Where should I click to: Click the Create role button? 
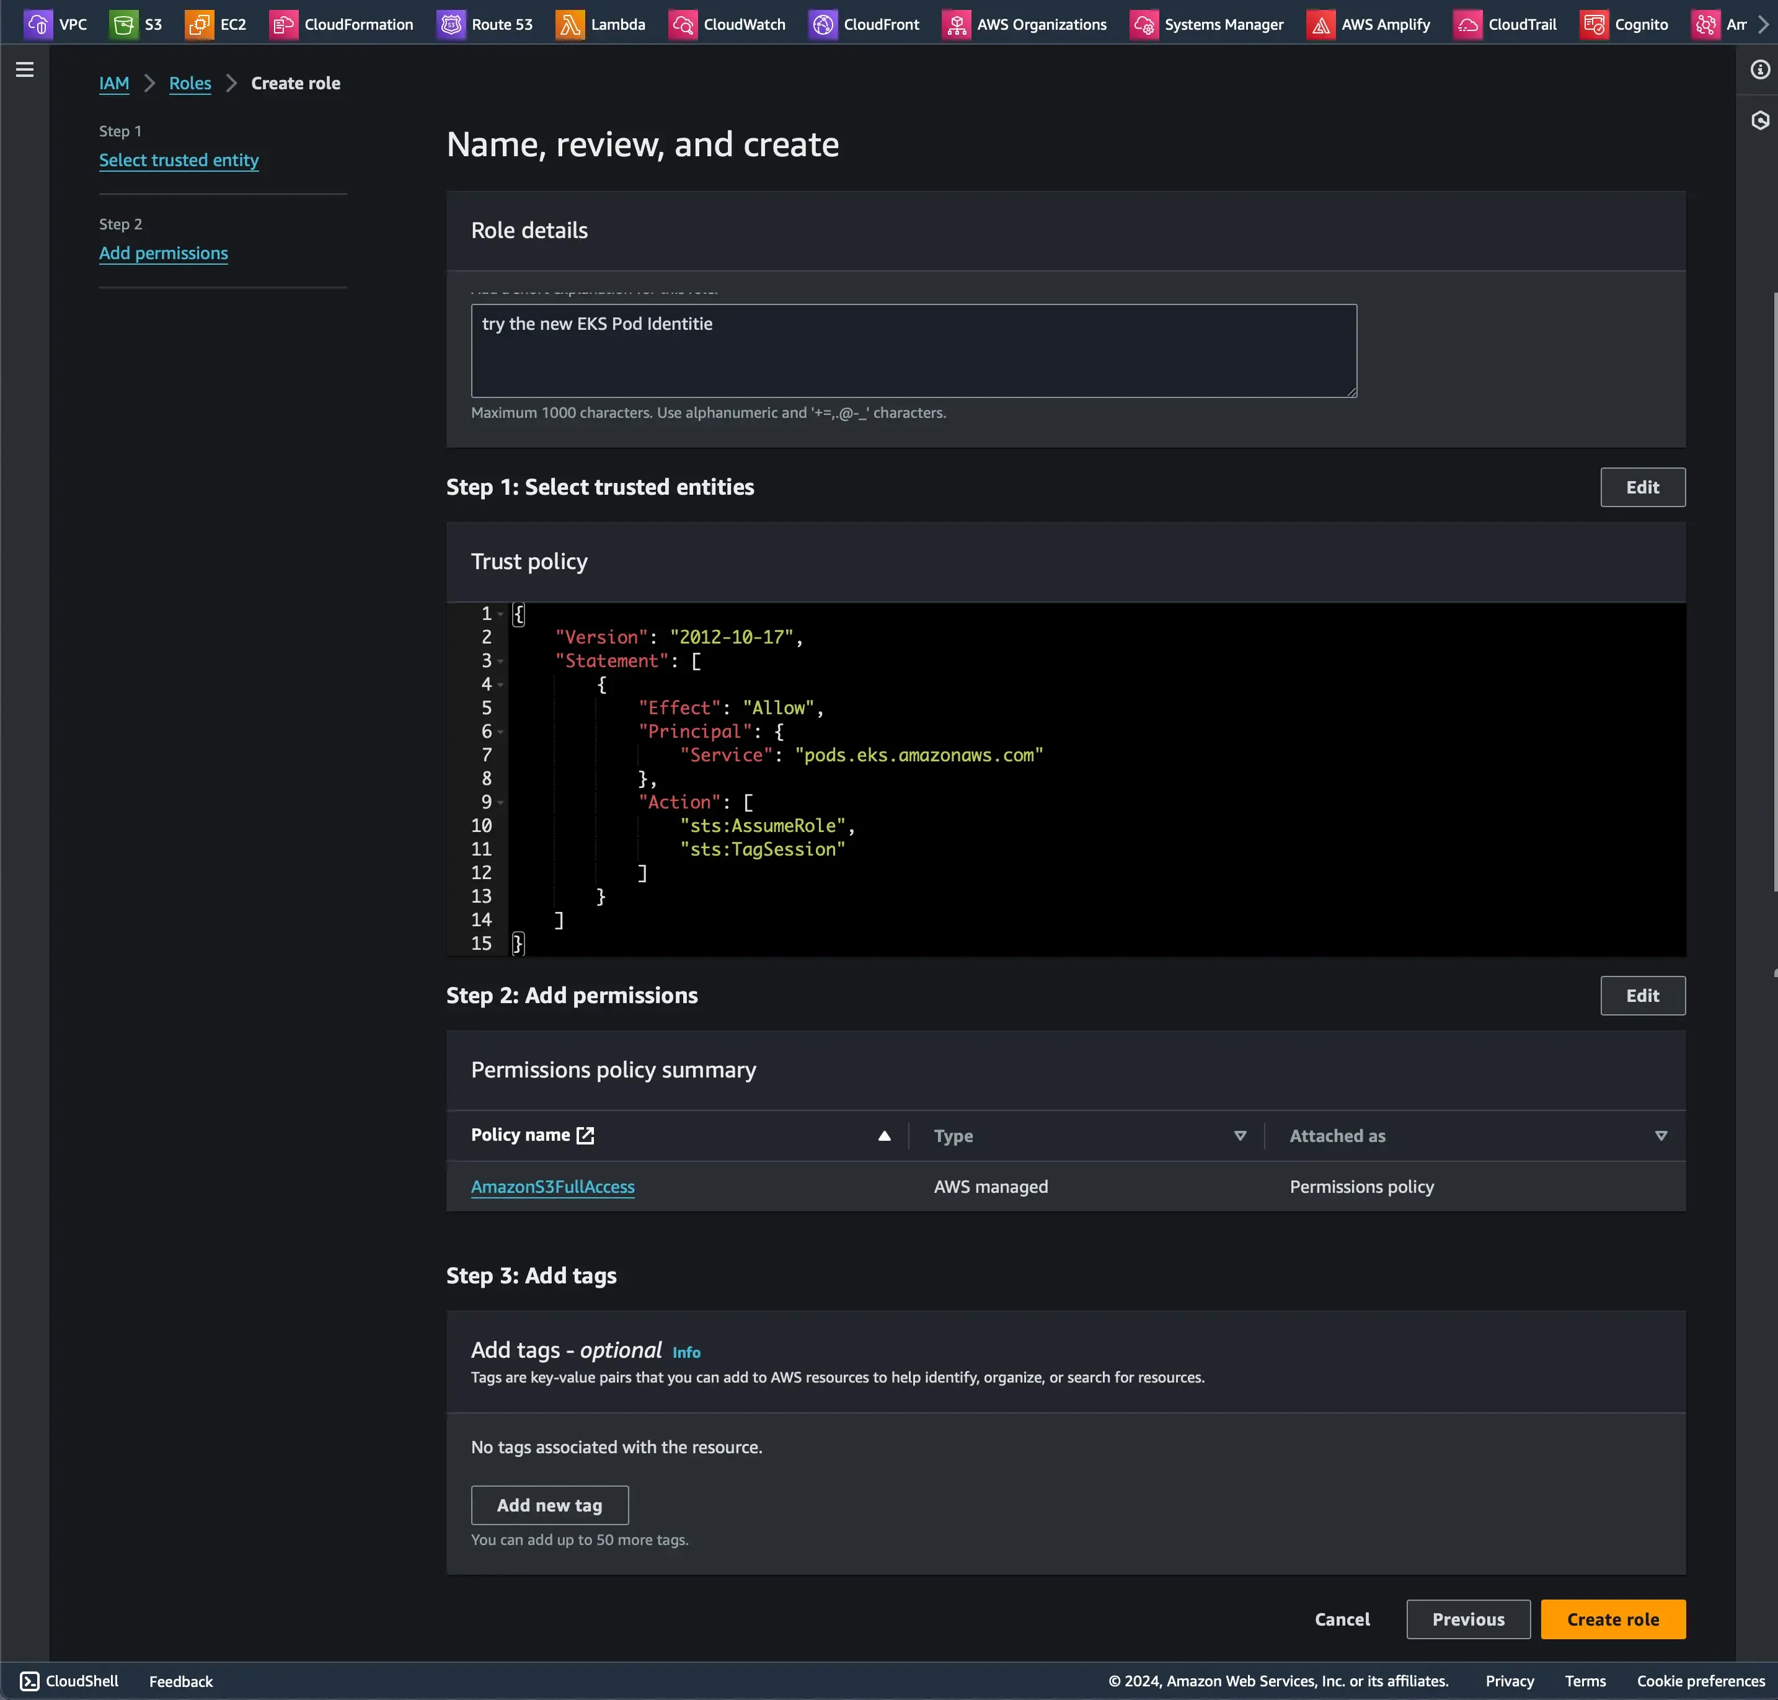click(x=1612, y=1619)
